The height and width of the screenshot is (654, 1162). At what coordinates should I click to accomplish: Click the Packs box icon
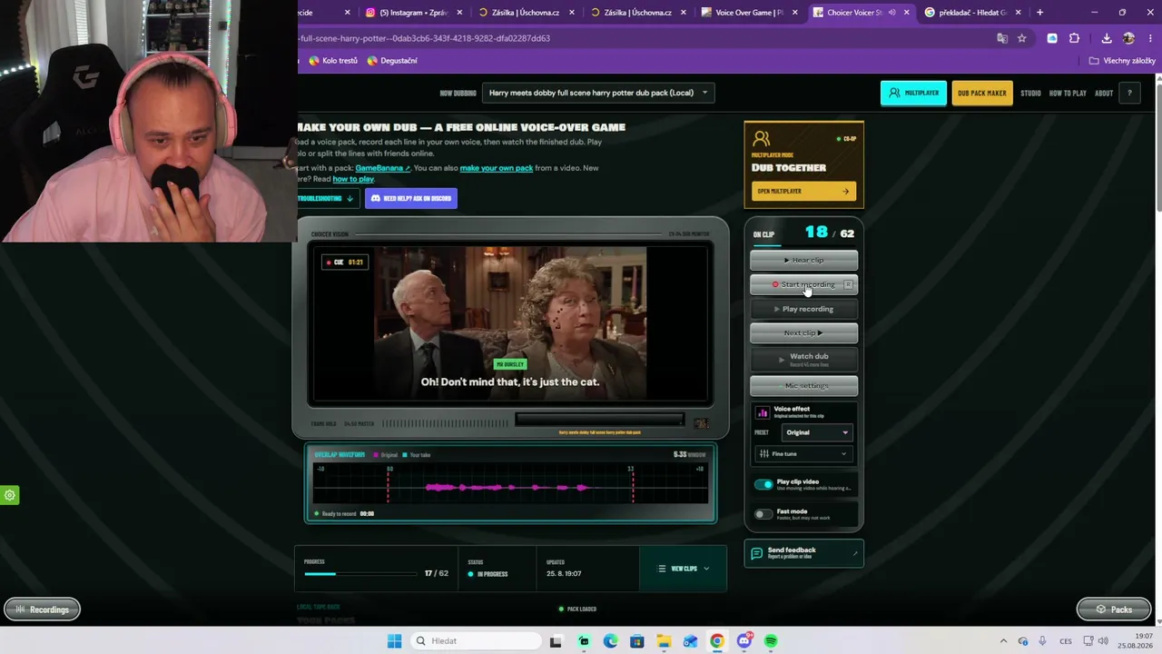pyautogui.click(x=1100, y=609)
